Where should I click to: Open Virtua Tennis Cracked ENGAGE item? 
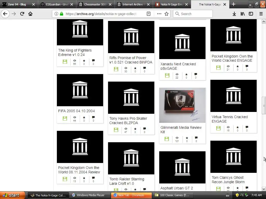[230, 119]
